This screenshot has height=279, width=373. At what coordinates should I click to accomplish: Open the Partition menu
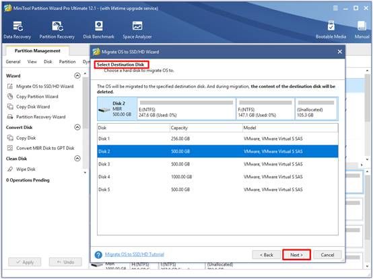(x=67, y=62)
